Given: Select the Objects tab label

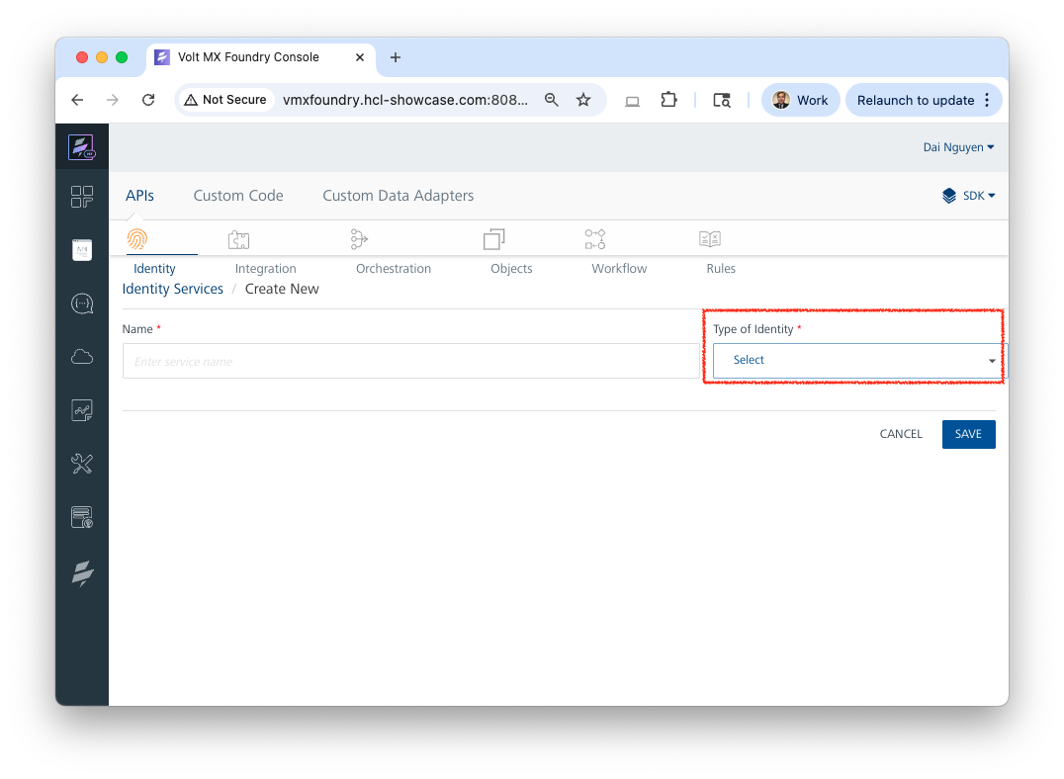Looking at the screenshot, I should point(511,269).
